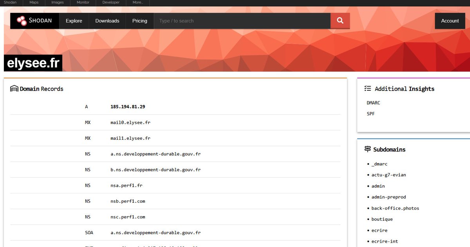This screenshot has width=470, height=247.
Task: Select the ecrire subdomain
Action: pyautogui.click(x=380, y=230)
